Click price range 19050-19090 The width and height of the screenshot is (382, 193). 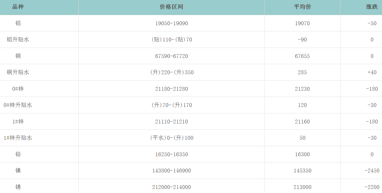click(171, 23)
